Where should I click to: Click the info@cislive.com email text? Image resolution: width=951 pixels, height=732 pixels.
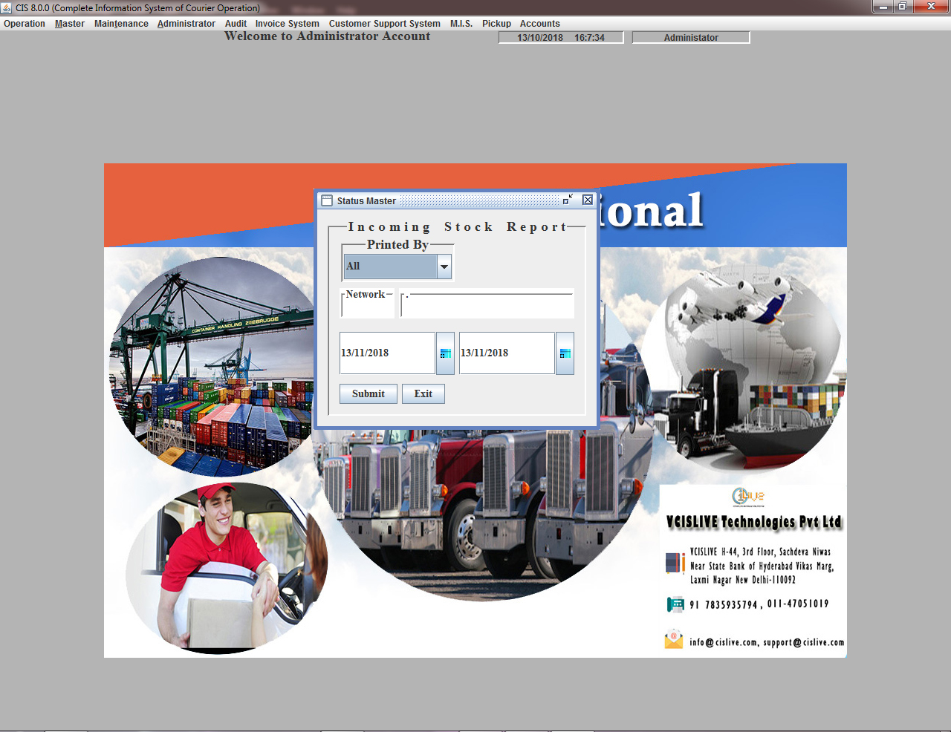(x=724, y=642)
